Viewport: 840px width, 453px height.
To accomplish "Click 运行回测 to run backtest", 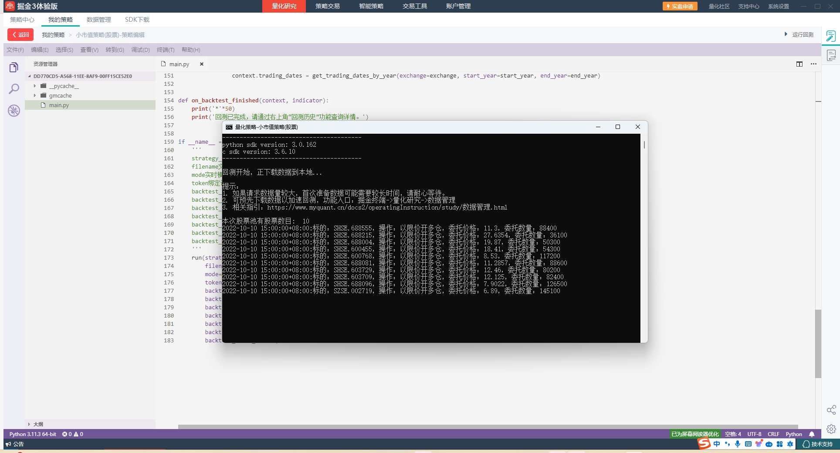I will tap(799, 34).
